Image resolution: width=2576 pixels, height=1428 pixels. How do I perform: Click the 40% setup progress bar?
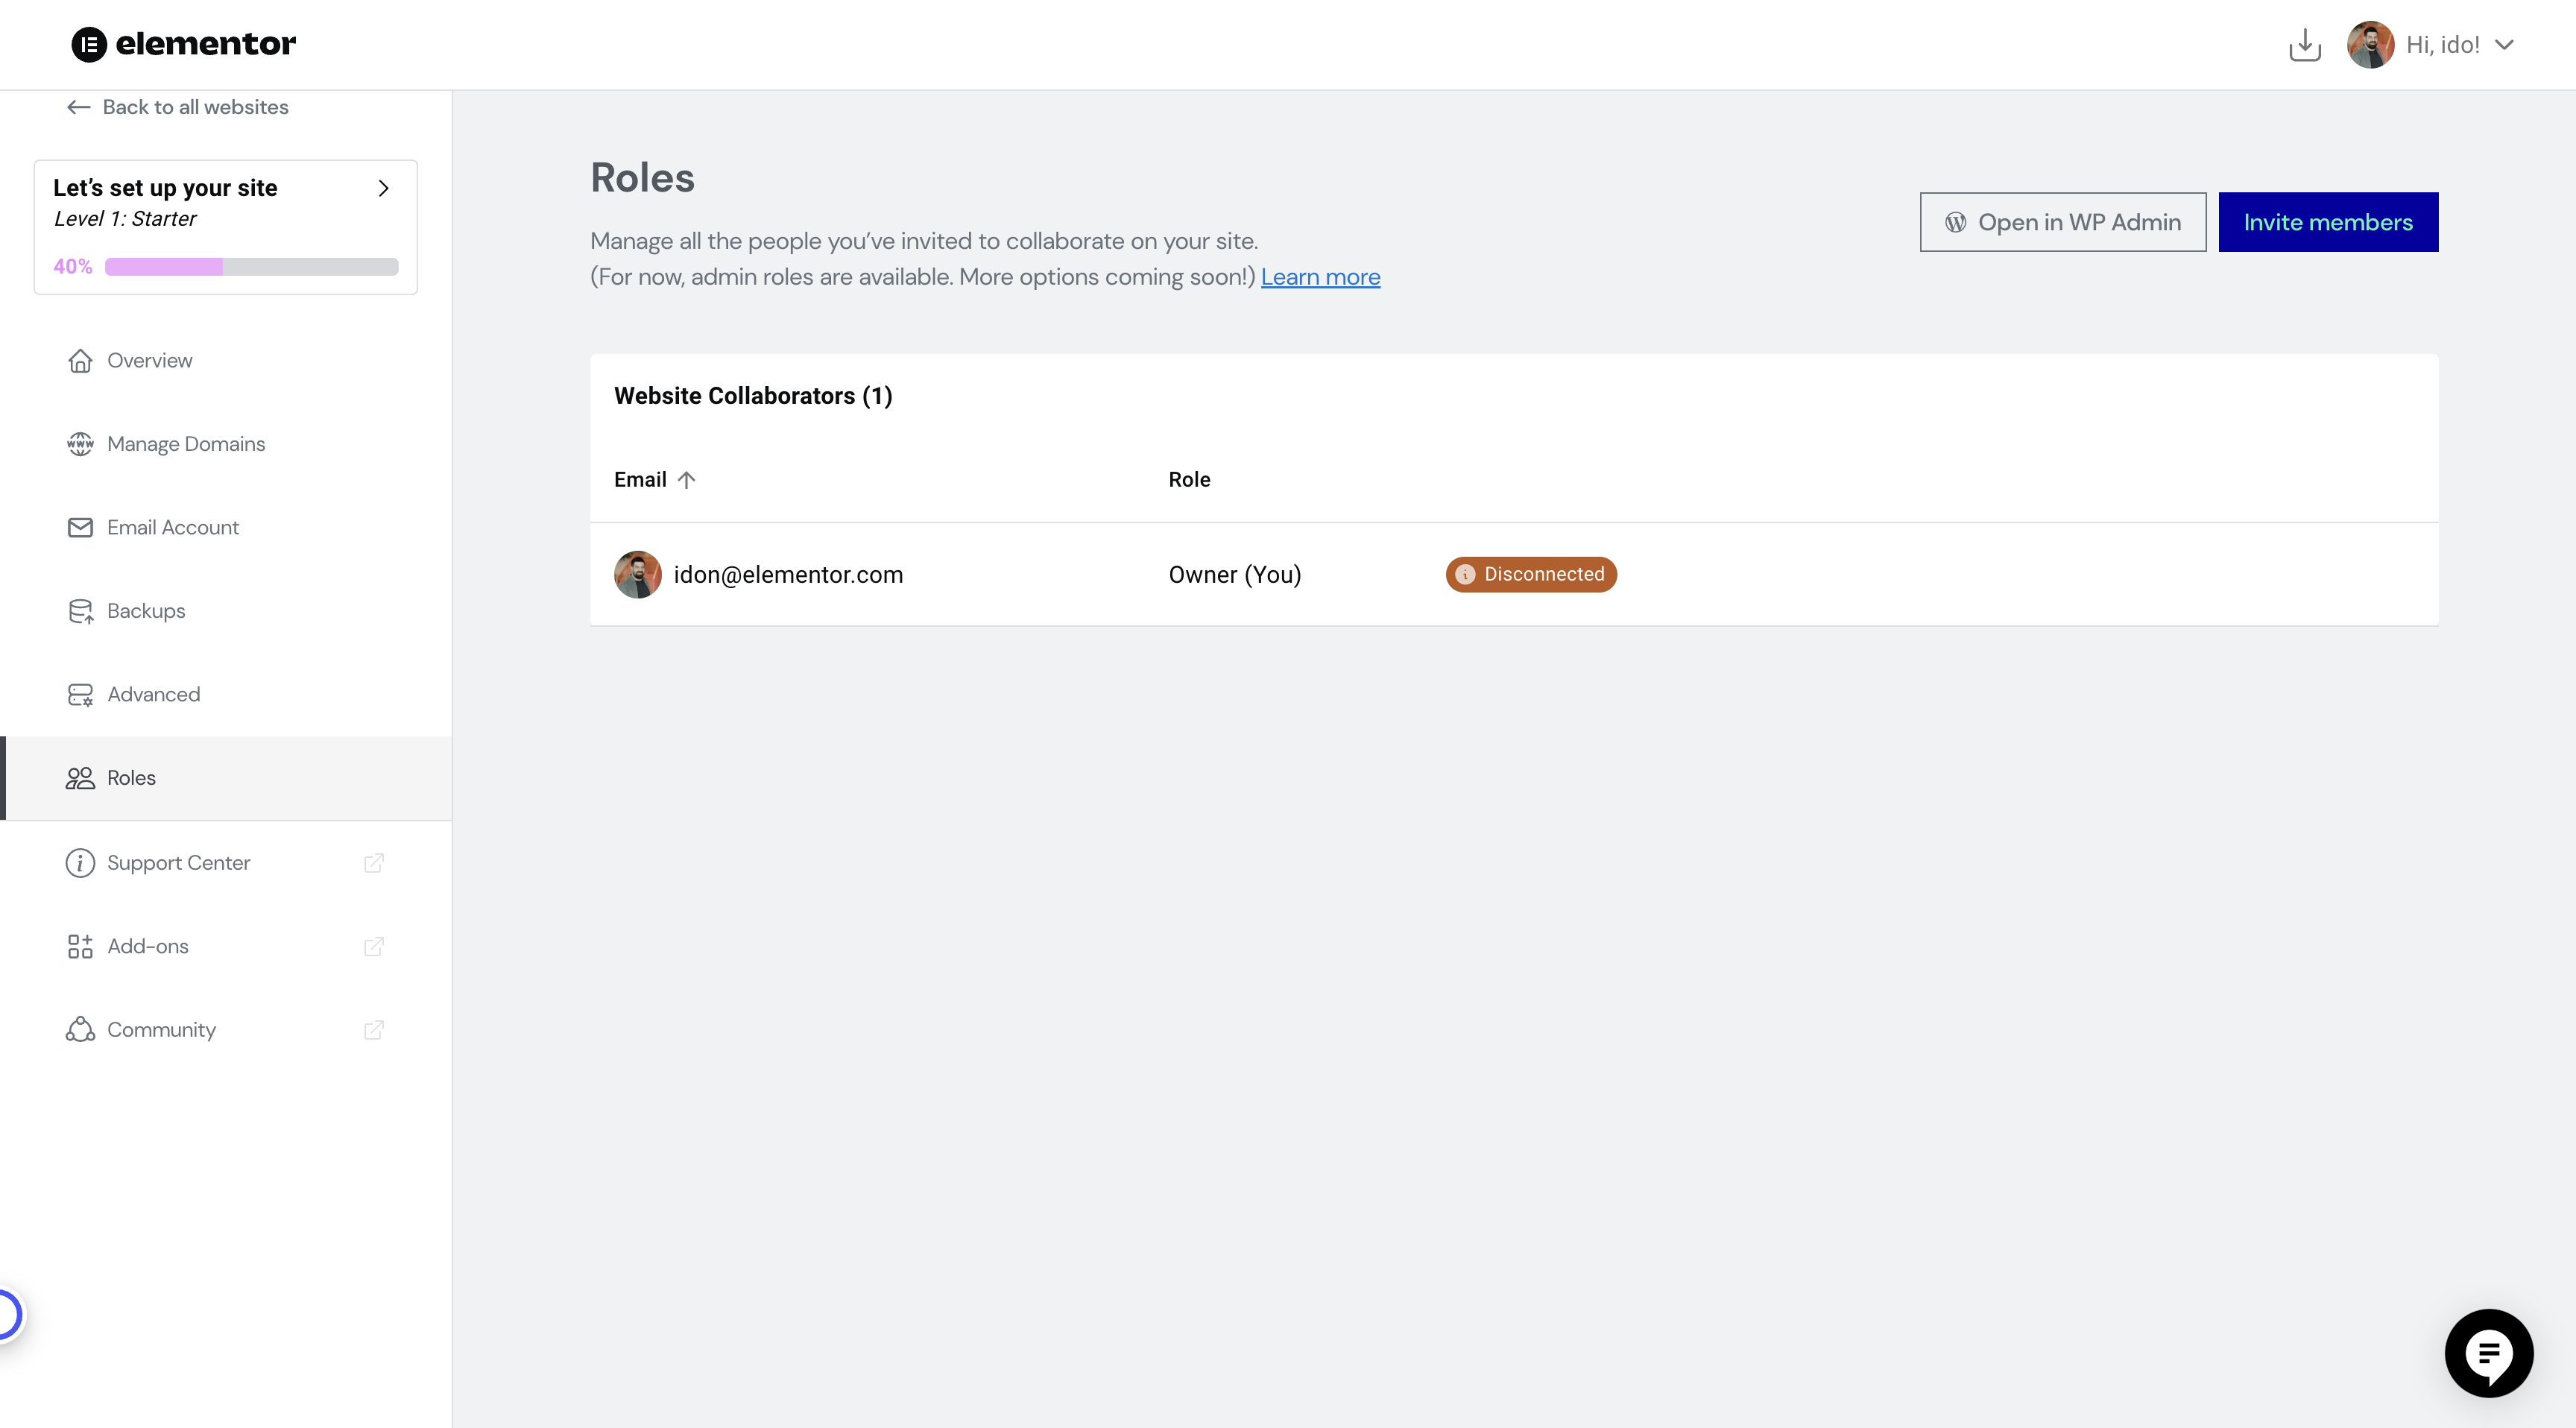(251, 266)
